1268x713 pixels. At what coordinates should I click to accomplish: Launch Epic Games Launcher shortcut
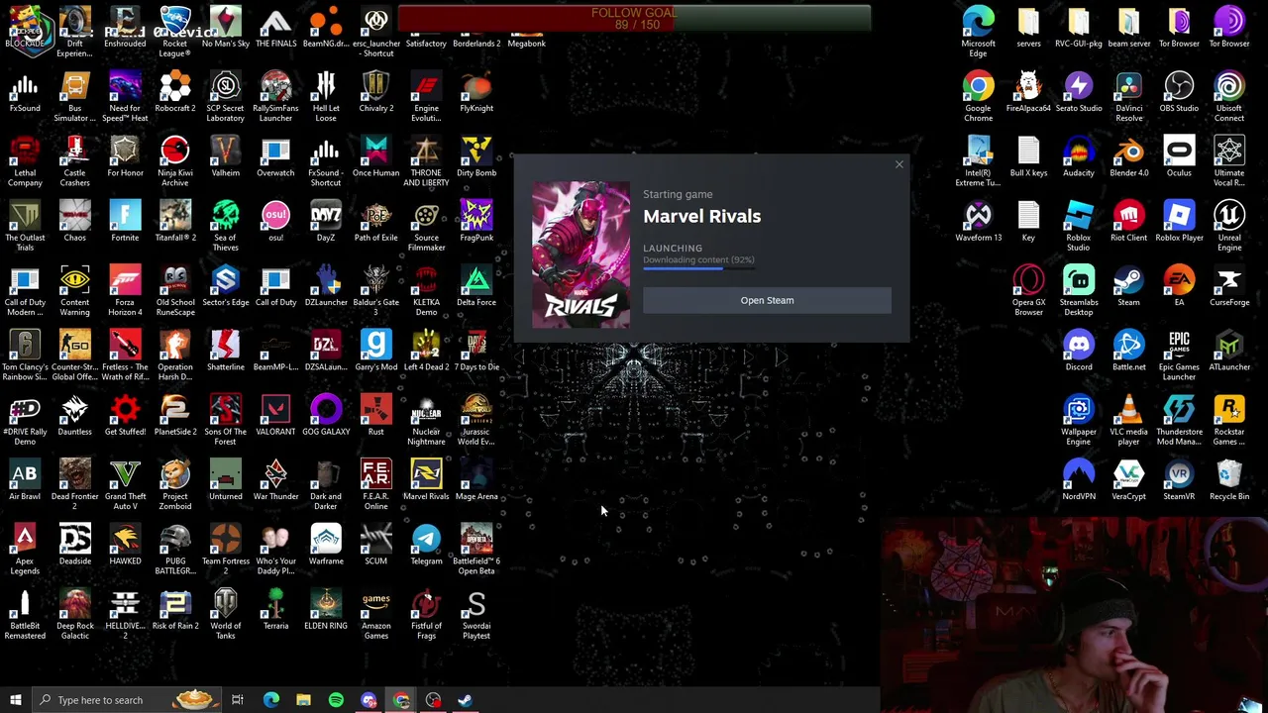coord(1179,355)
